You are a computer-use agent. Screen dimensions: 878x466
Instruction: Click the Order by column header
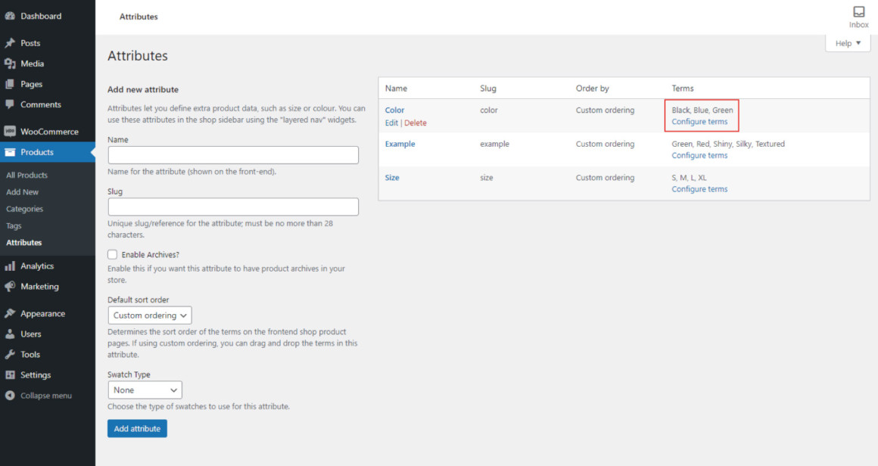[x=592, y=89]
